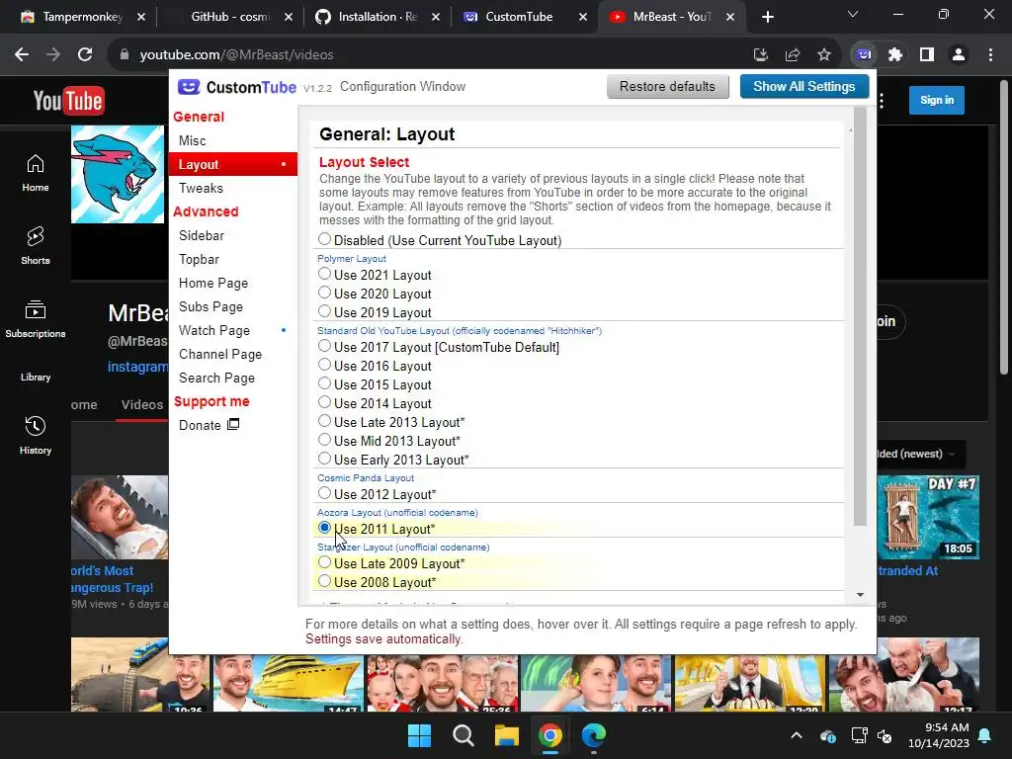The height and width of the screenshot is (759, 1012).
Task: Open the Chrome three-dot menu
Action: pos(990,55)
